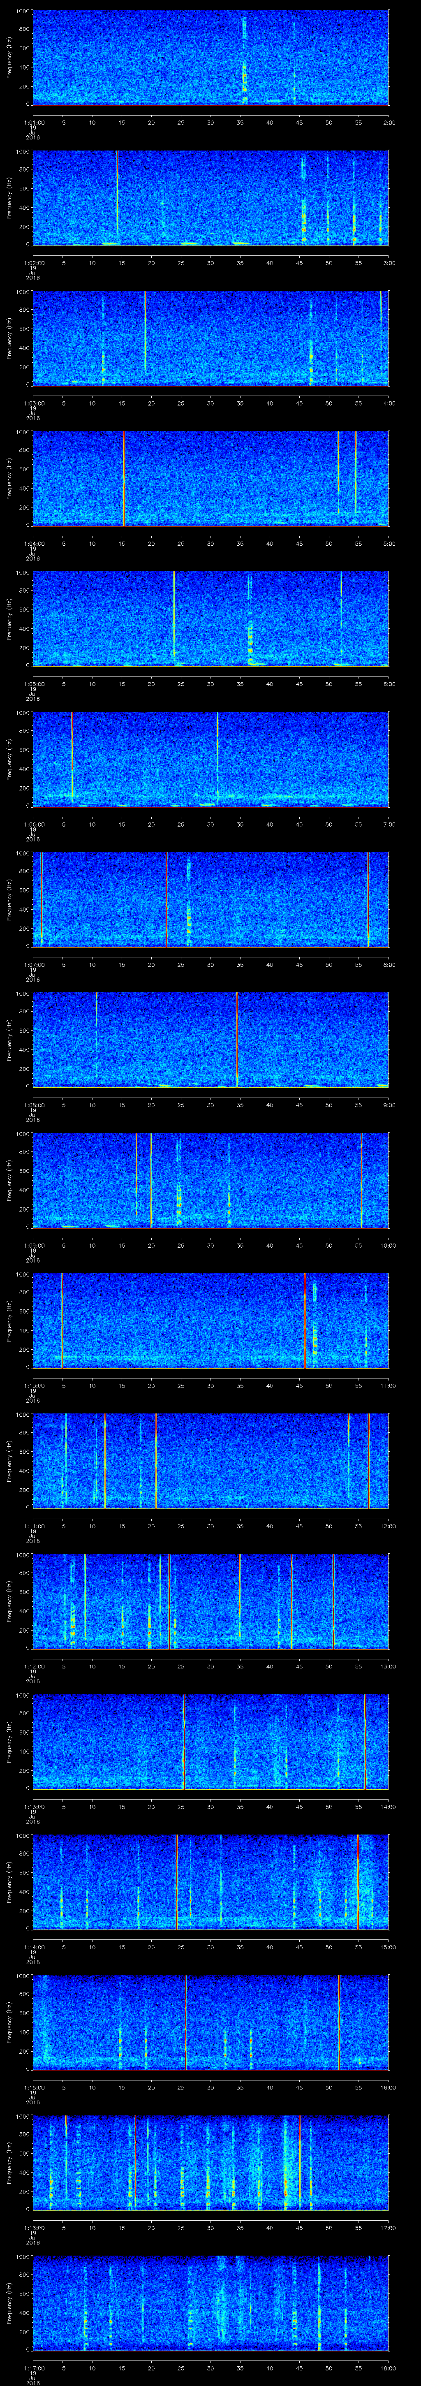
Task: Click the '7:00' end time label
Action: click(389, 825)
